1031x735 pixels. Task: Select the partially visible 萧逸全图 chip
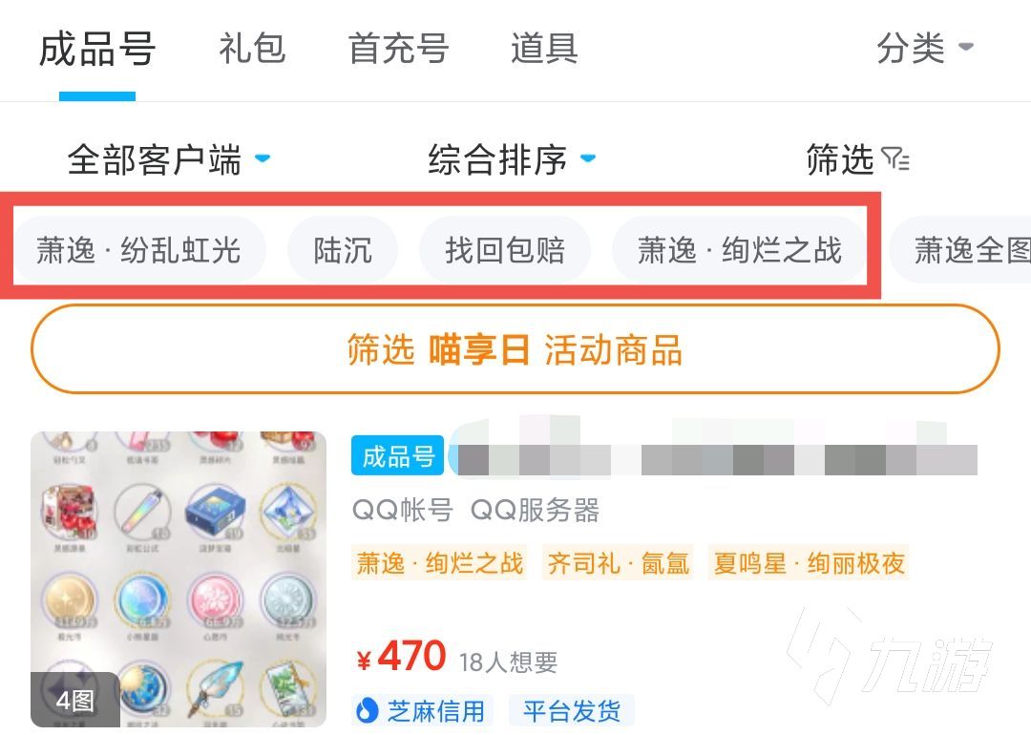(x=961, y=250)
